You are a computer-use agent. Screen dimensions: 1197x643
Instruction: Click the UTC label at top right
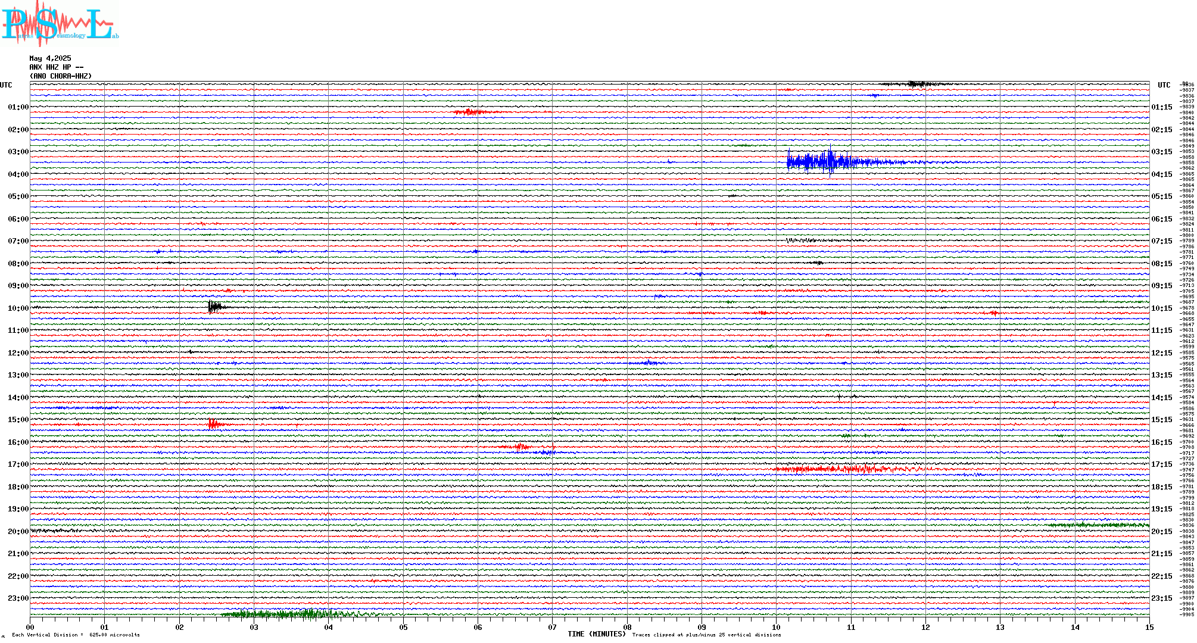tap(1164, 85)
